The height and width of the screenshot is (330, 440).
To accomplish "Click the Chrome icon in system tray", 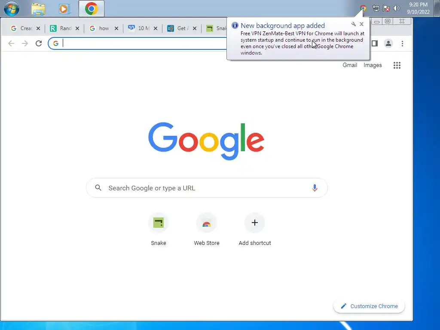I will [363, 8].
